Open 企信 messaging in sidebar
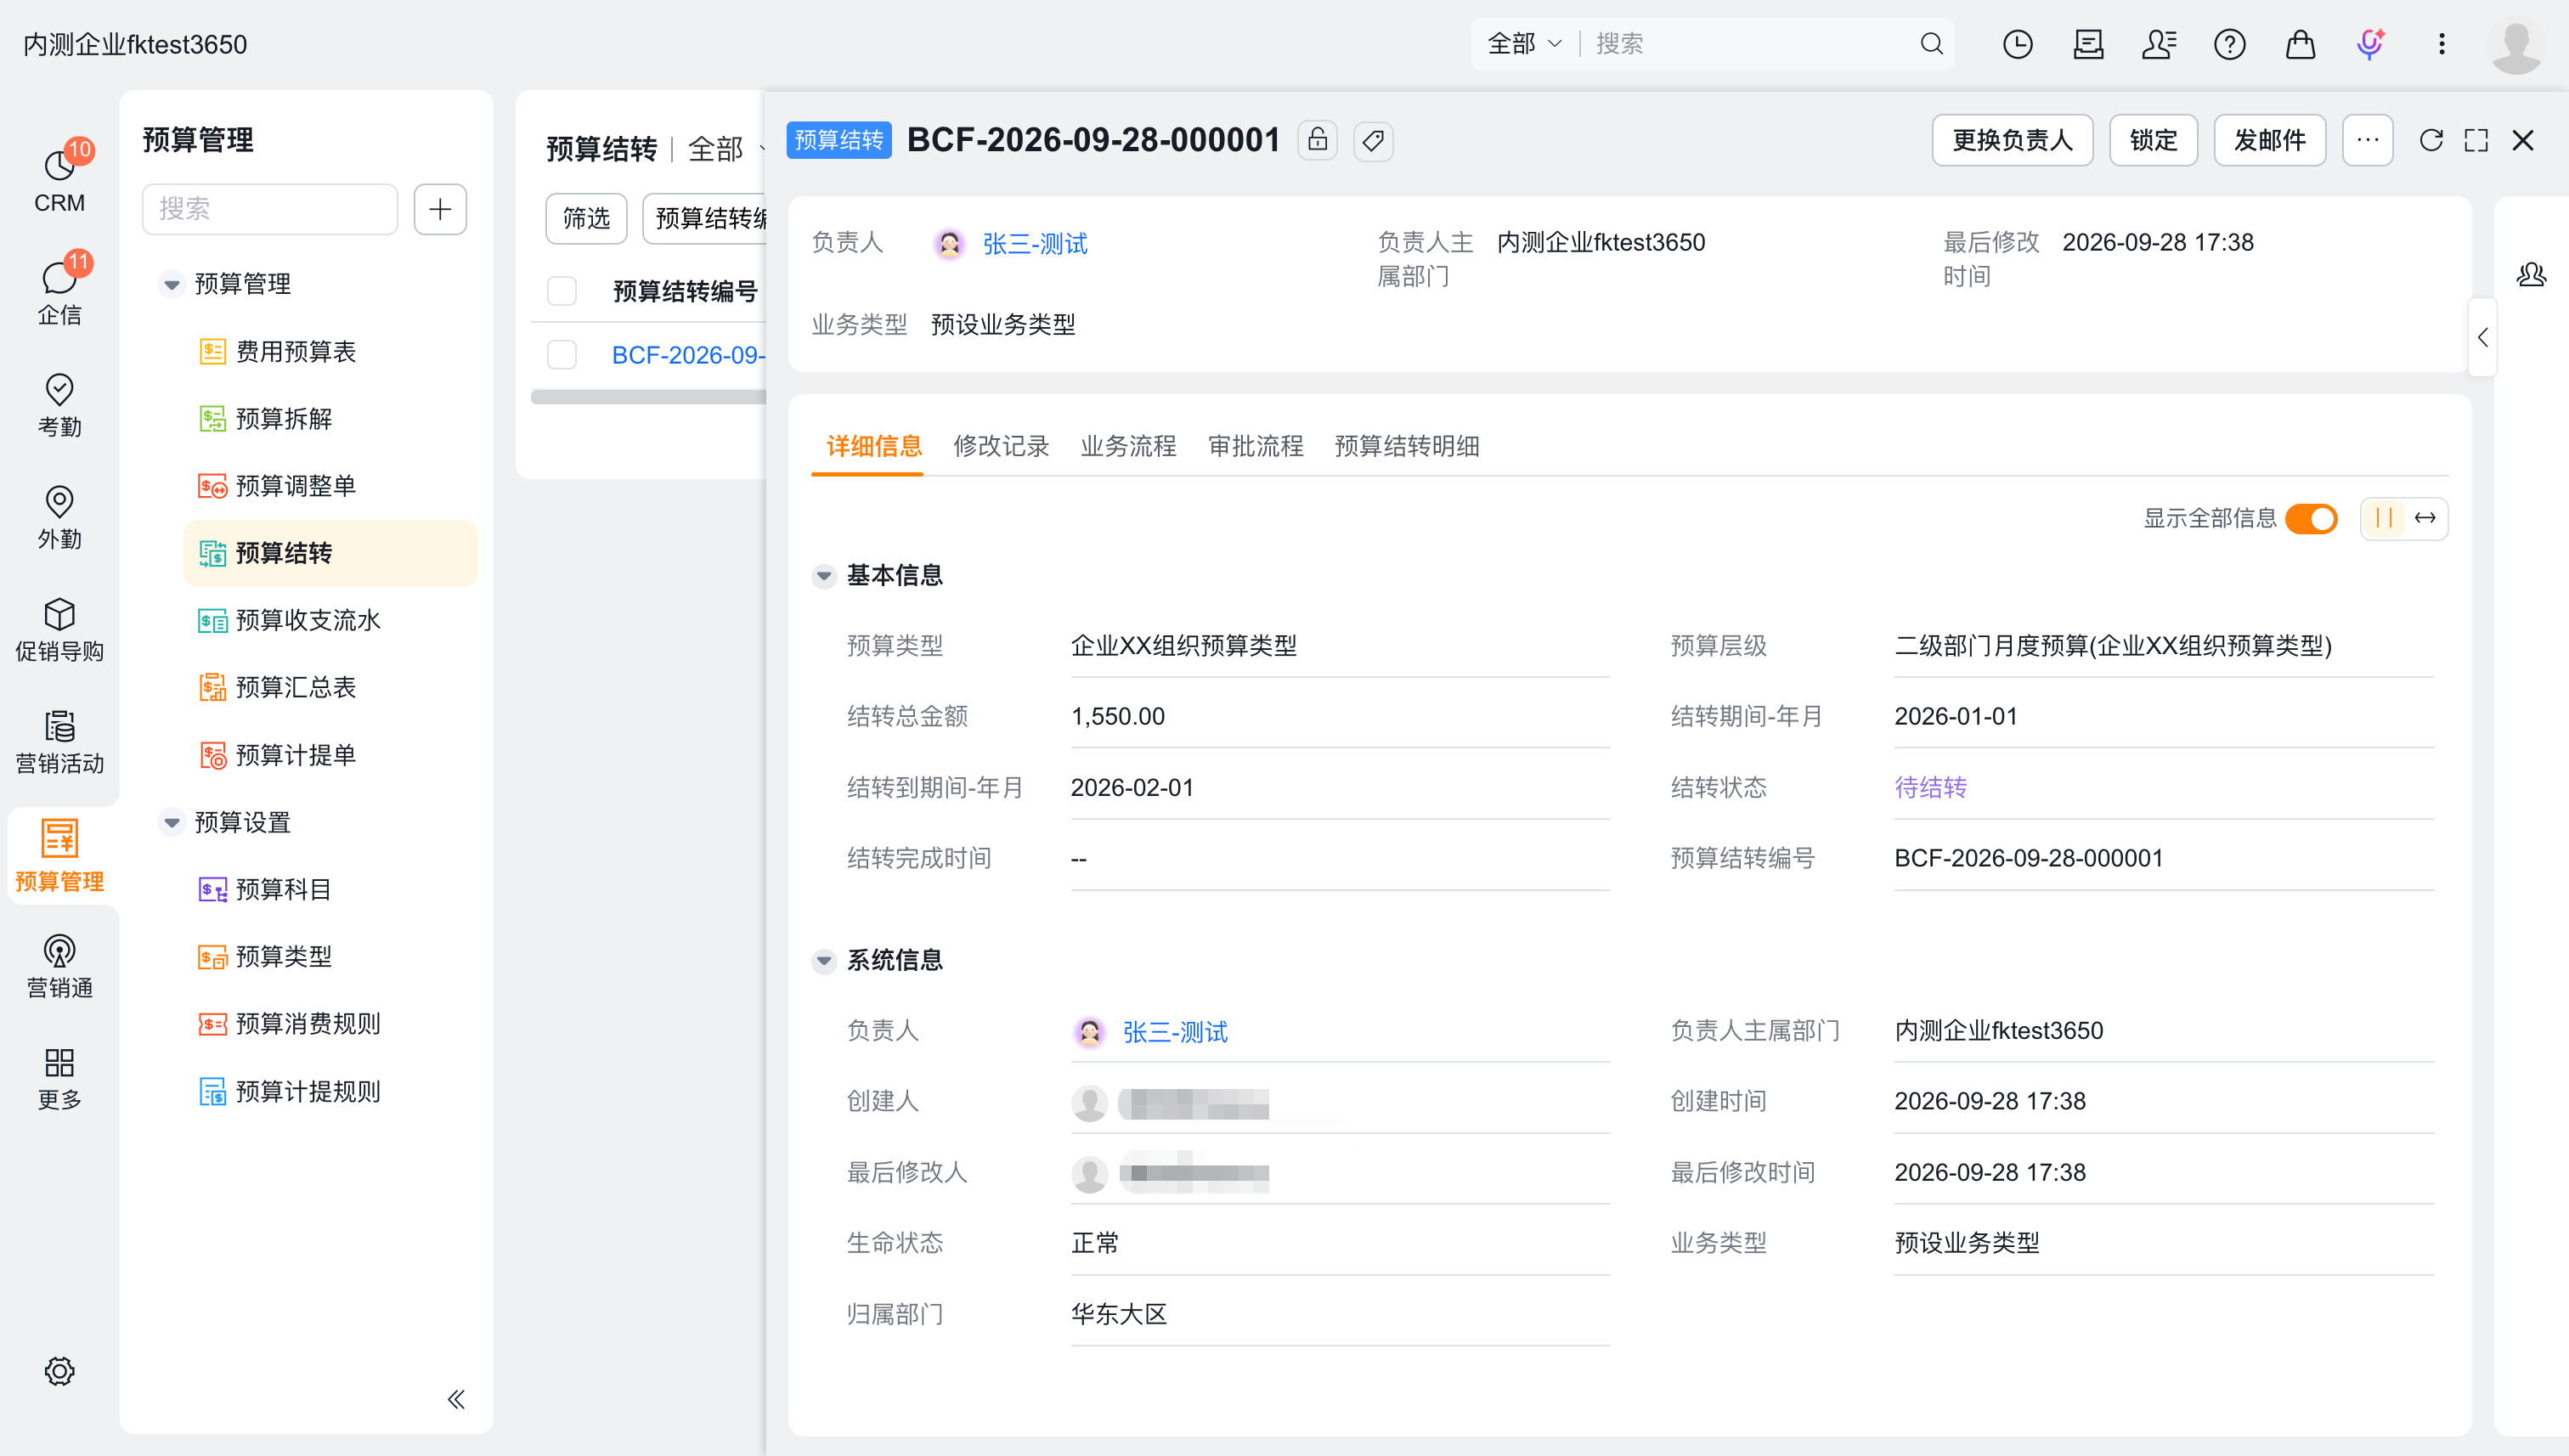Screen dimensions: 2569x1456 click(60, 292)
